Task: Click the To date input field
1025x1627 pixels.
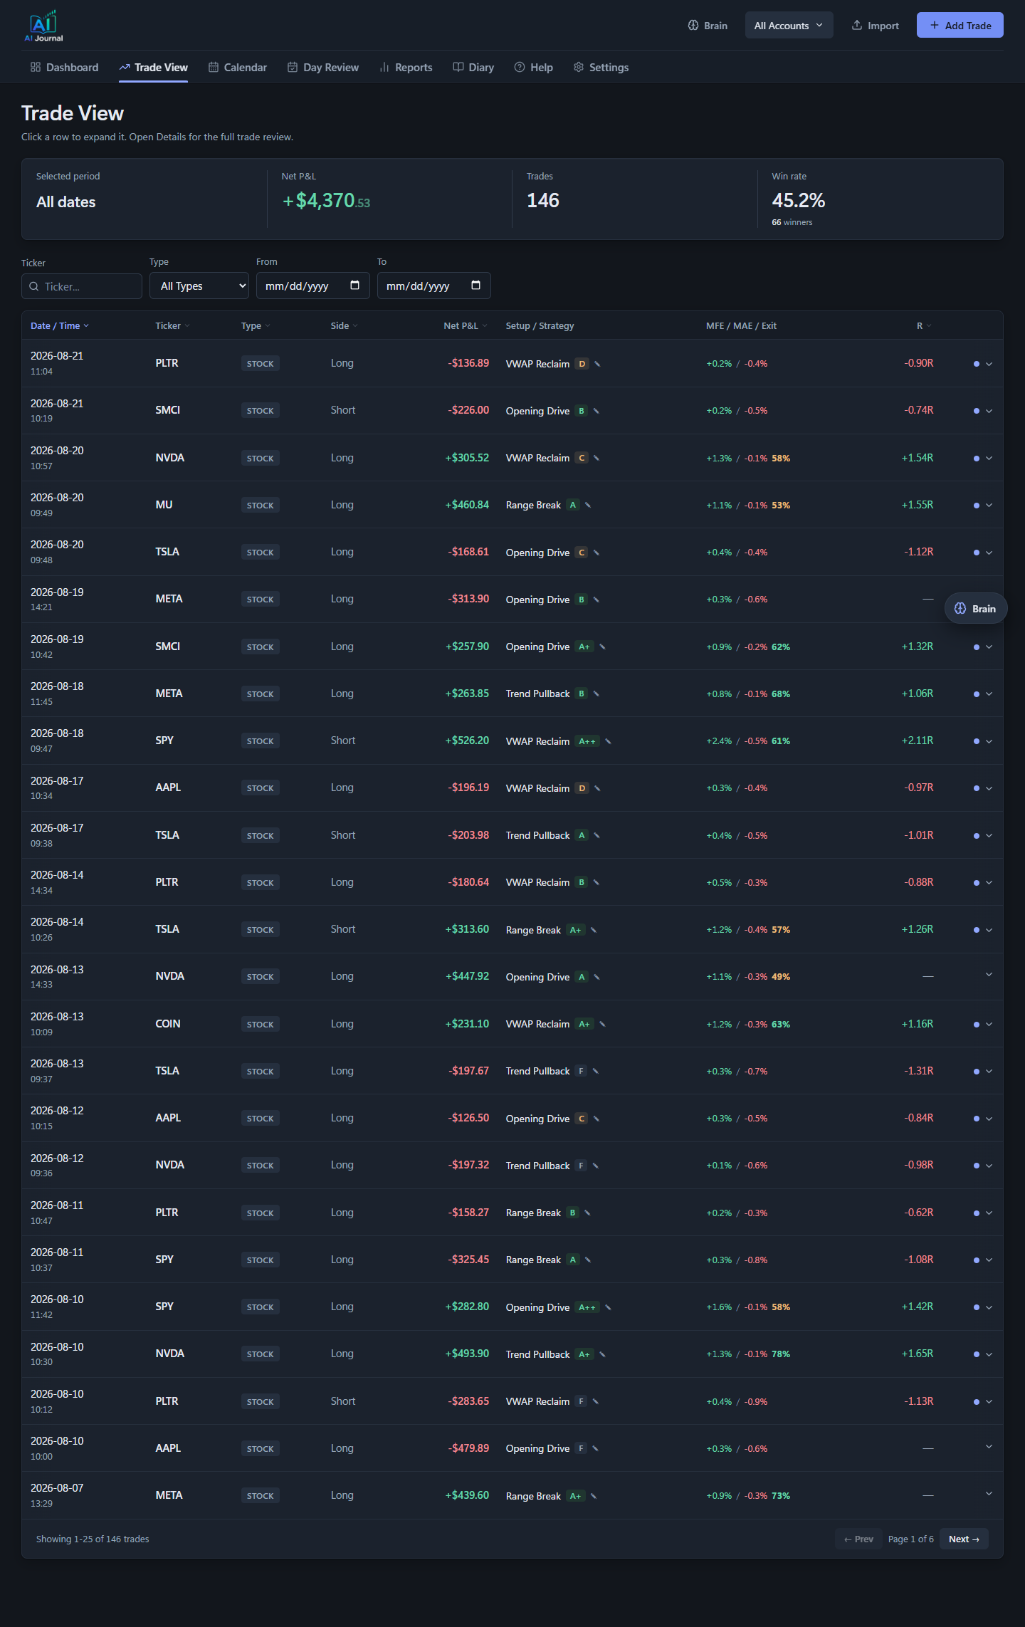Action: tap(434, 286)
